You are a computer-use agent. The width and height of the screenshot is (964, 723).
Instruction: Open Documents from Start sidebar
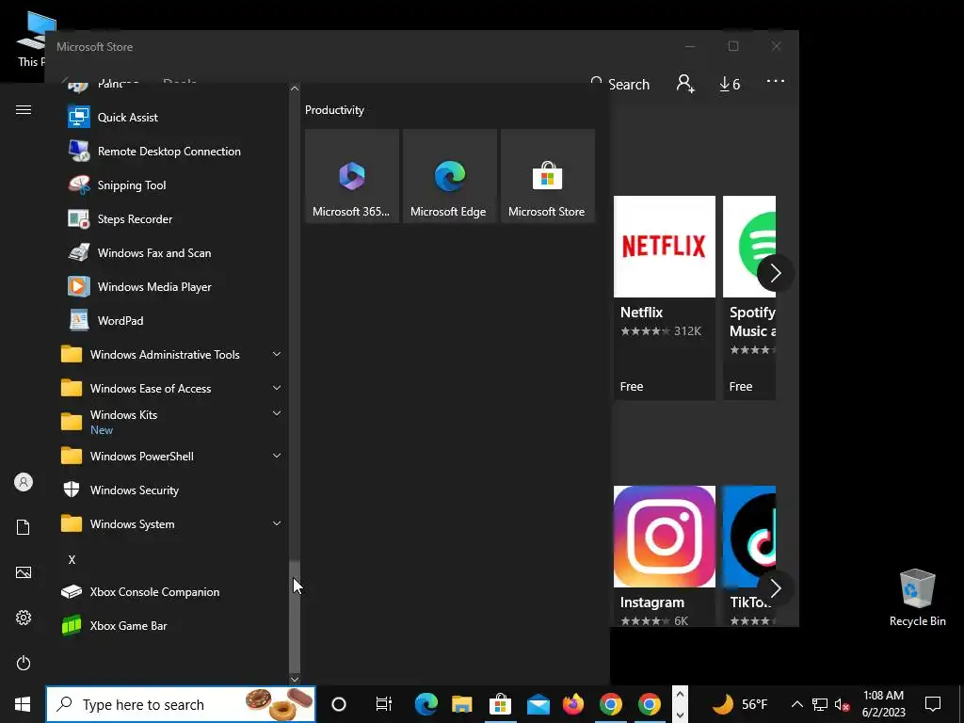pos(24,527)
